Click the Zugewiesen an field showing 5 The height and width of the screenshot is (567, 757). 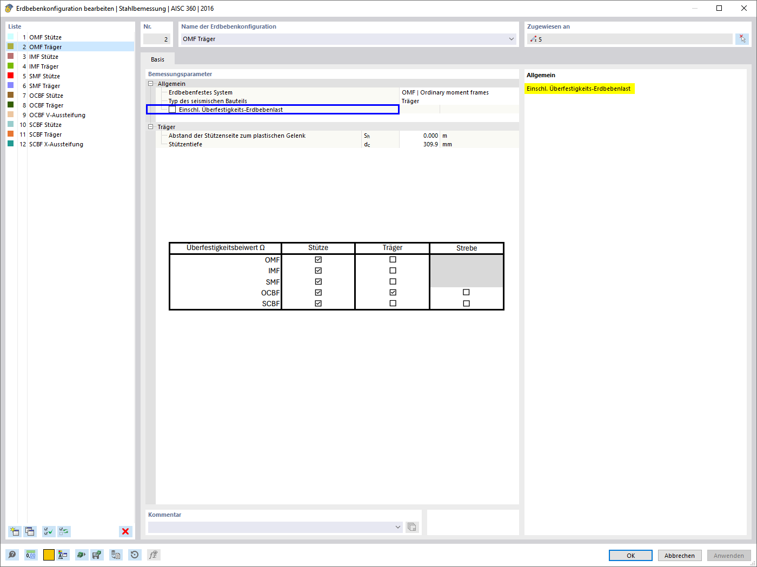[630, 39]
